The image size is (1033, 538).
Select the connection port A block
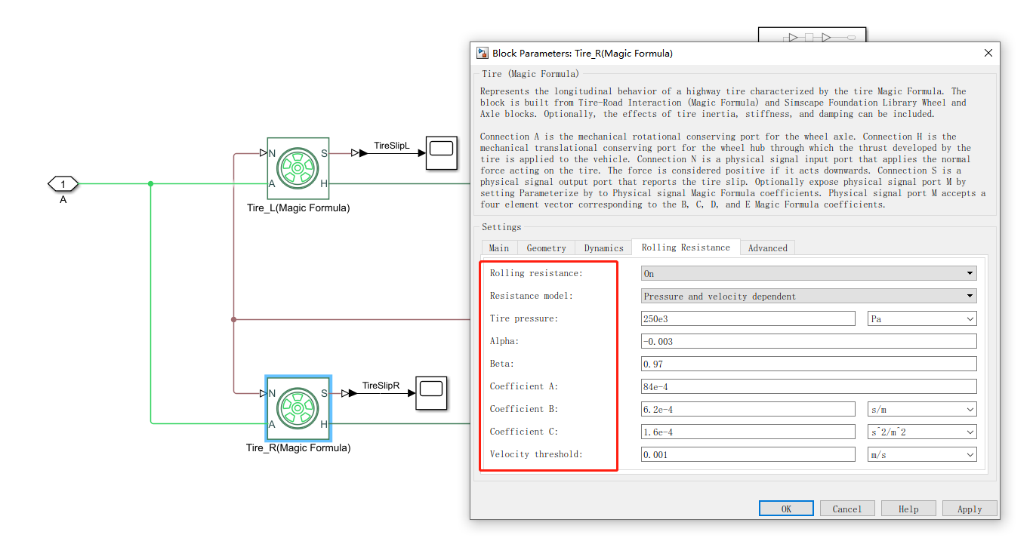63,183
